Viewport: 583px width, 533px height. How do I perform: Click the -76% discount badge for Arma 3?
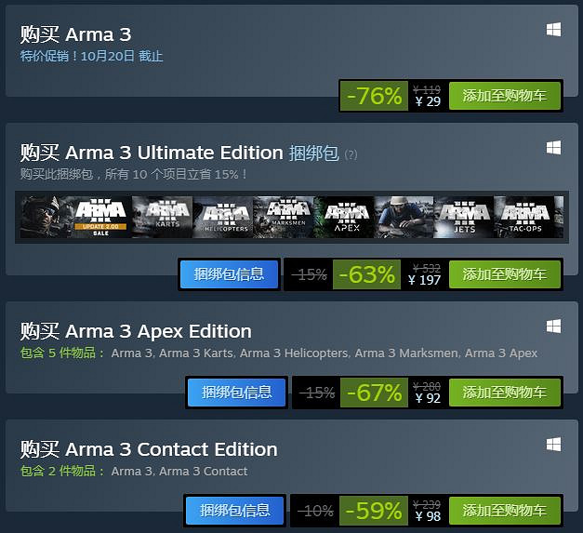click(374, 96)
